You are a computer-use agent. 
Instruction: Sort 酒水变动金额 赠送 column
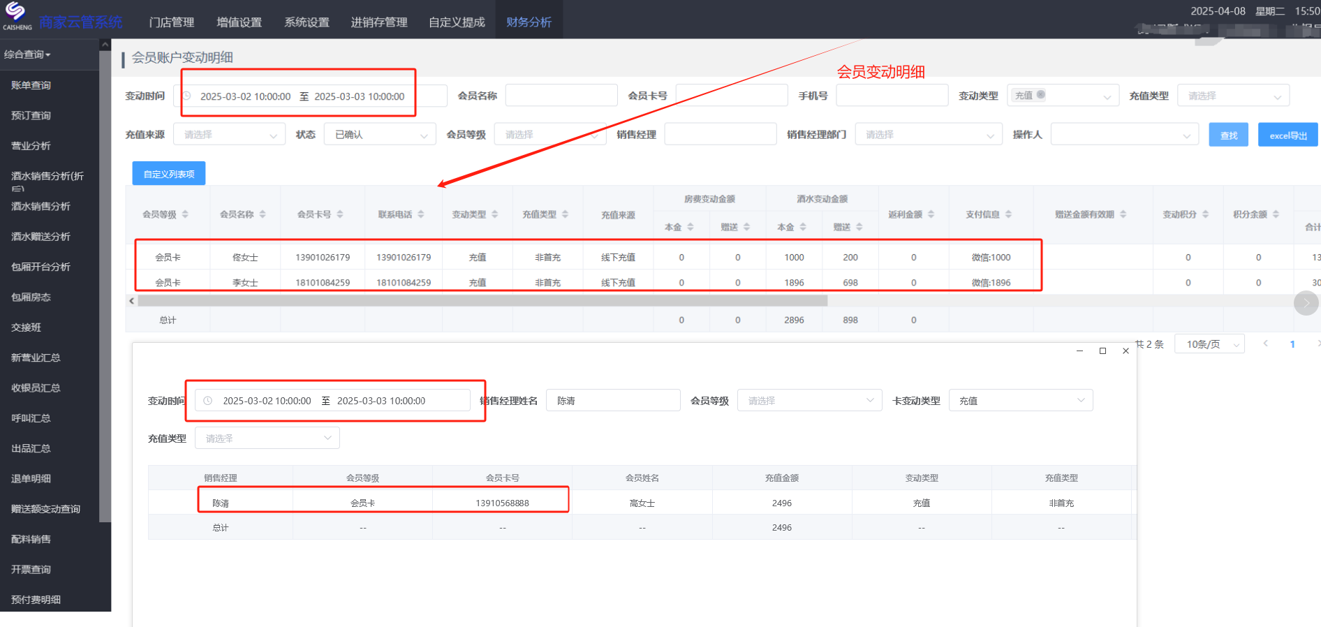click(859, 227)
